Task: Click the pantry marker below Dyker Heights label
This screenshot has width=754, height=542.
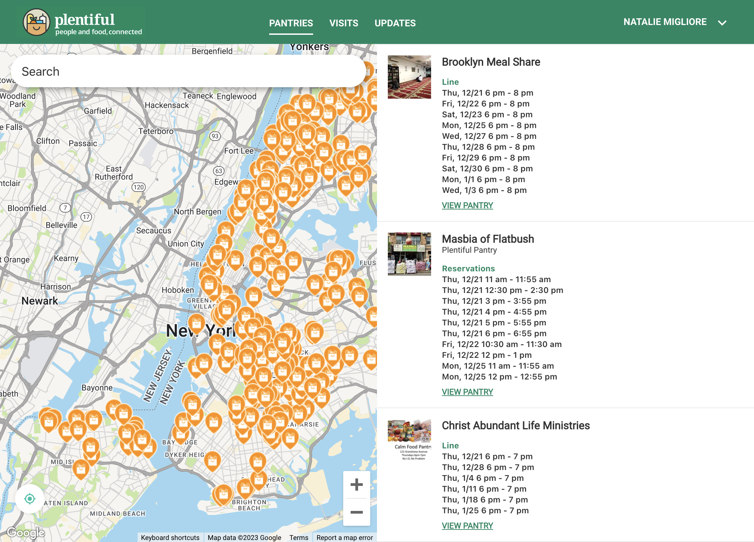Action: pyautogui.click(x=212, y=461)
